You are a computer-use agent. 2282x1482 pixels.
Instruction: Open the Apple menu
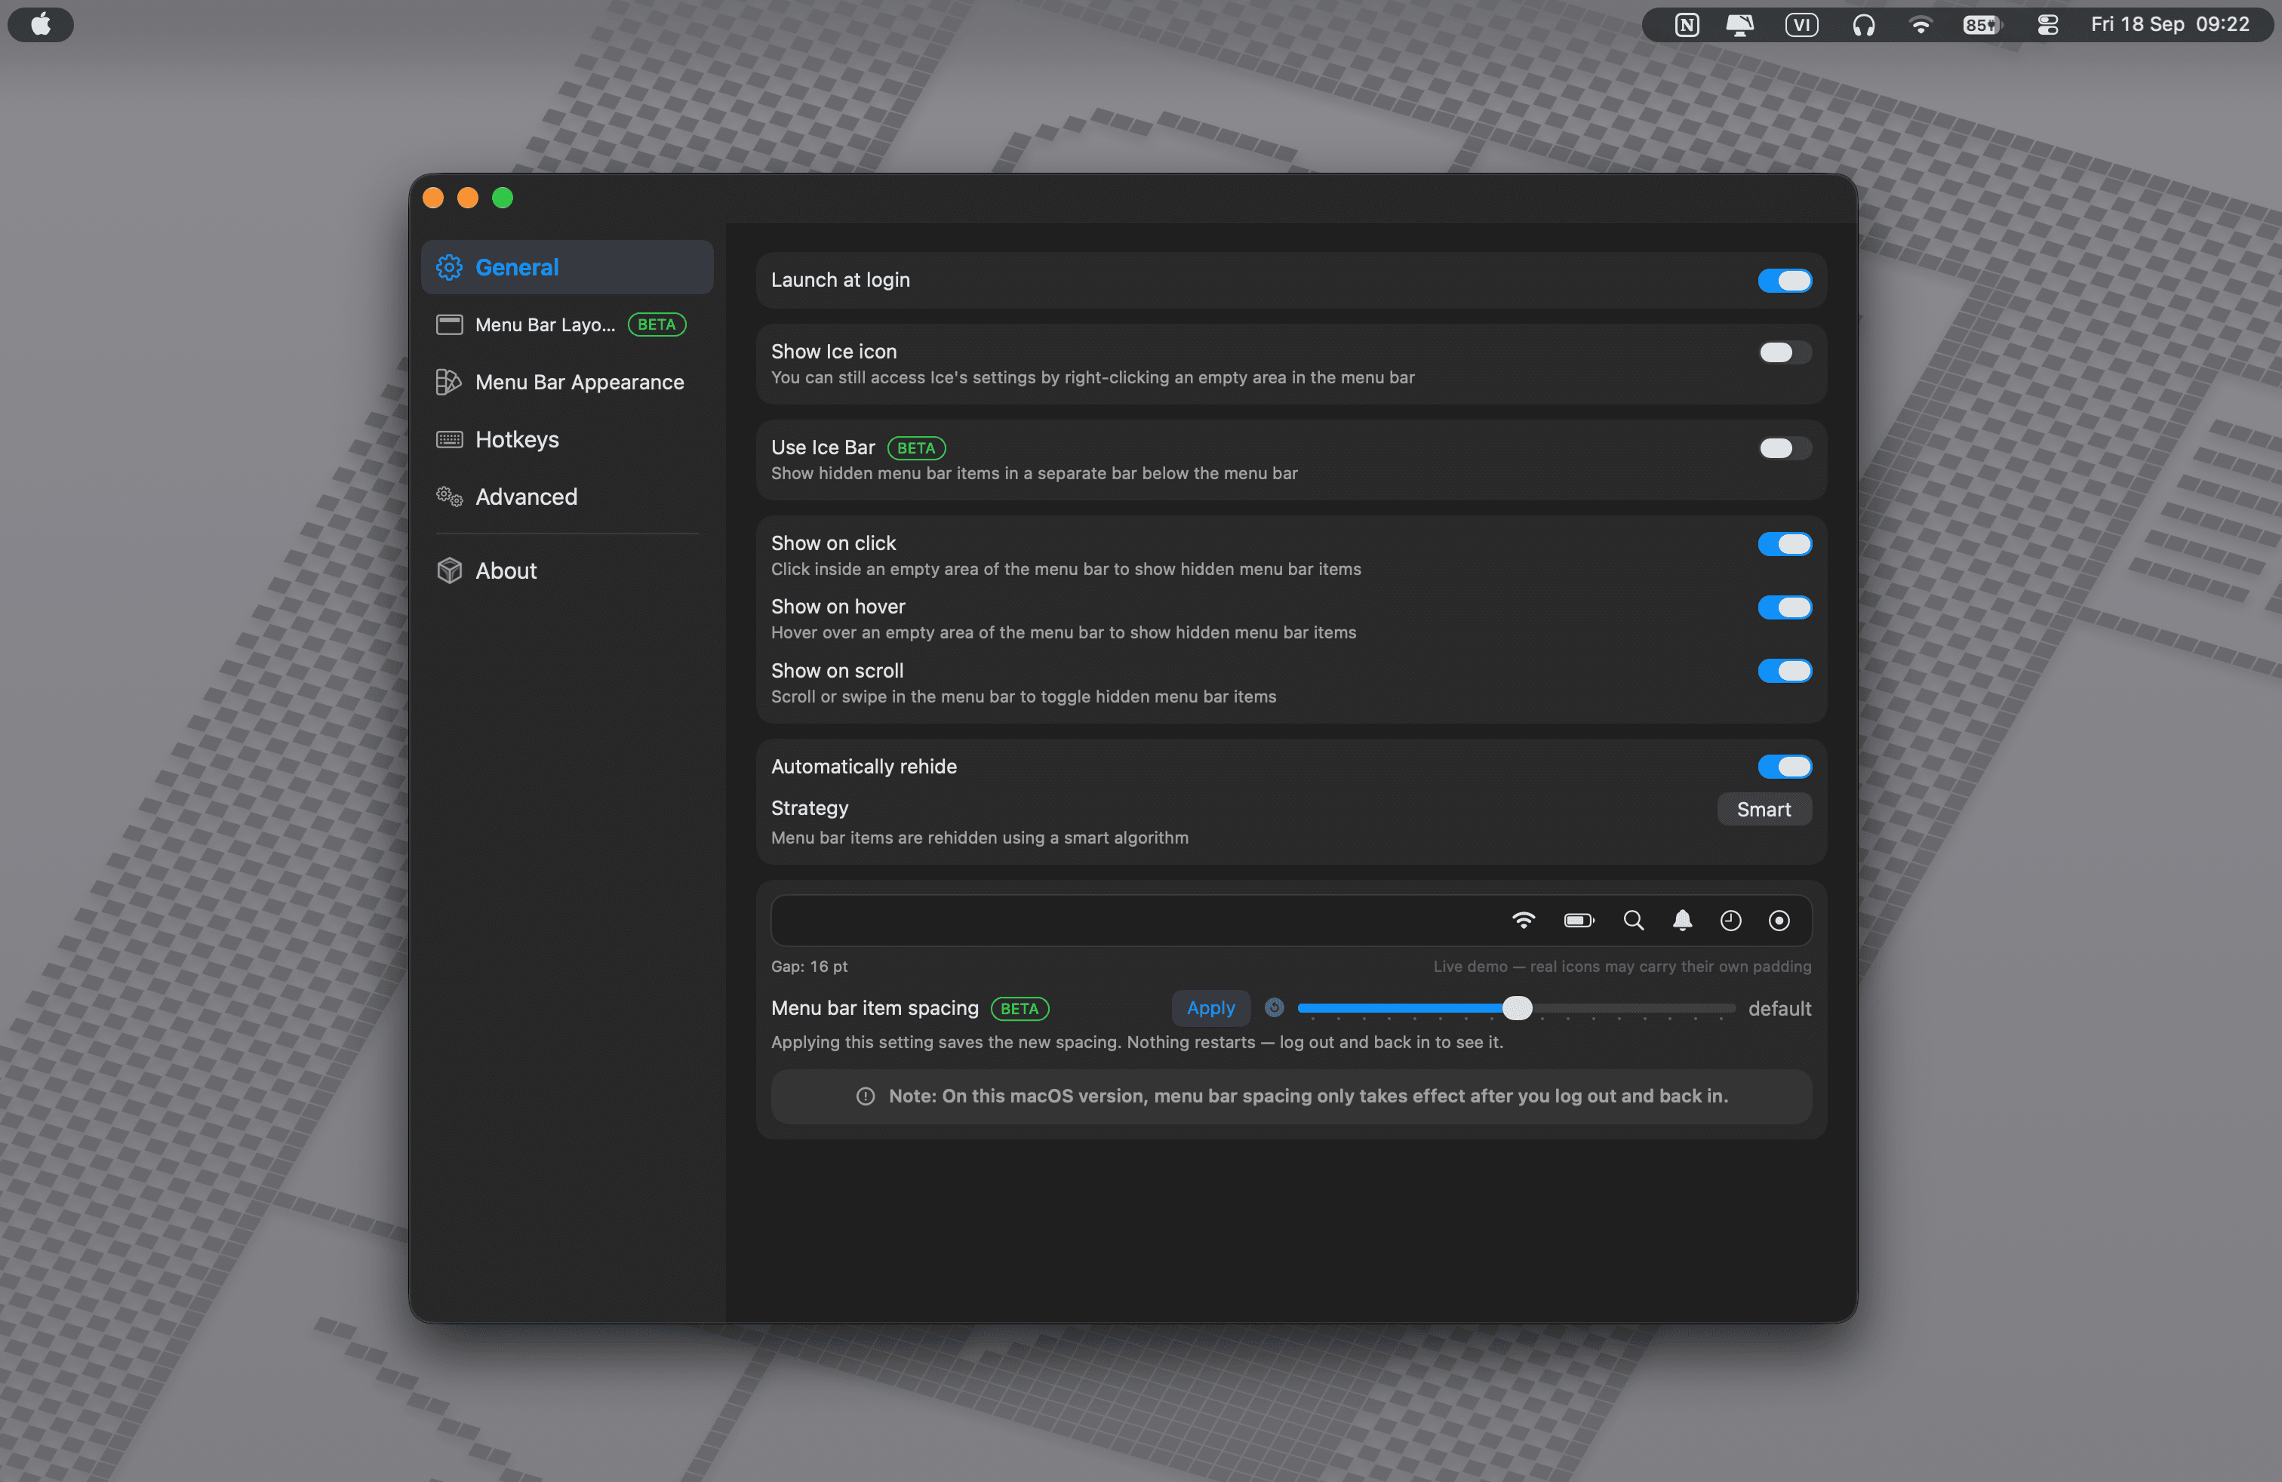[x=40, y=24]
